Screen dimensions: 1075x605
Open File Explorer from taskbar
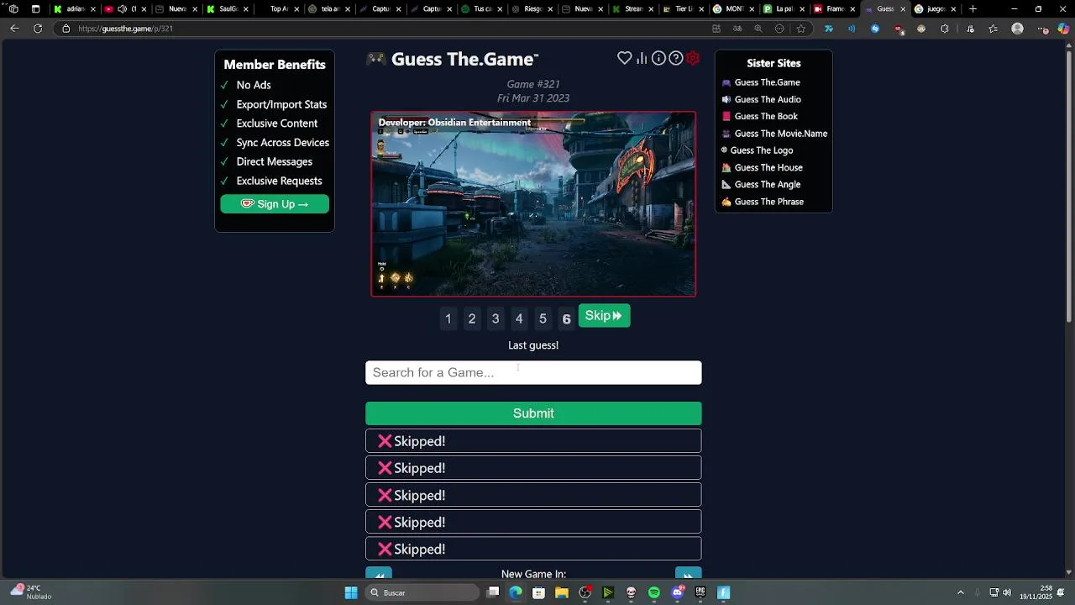pos(561,592)
